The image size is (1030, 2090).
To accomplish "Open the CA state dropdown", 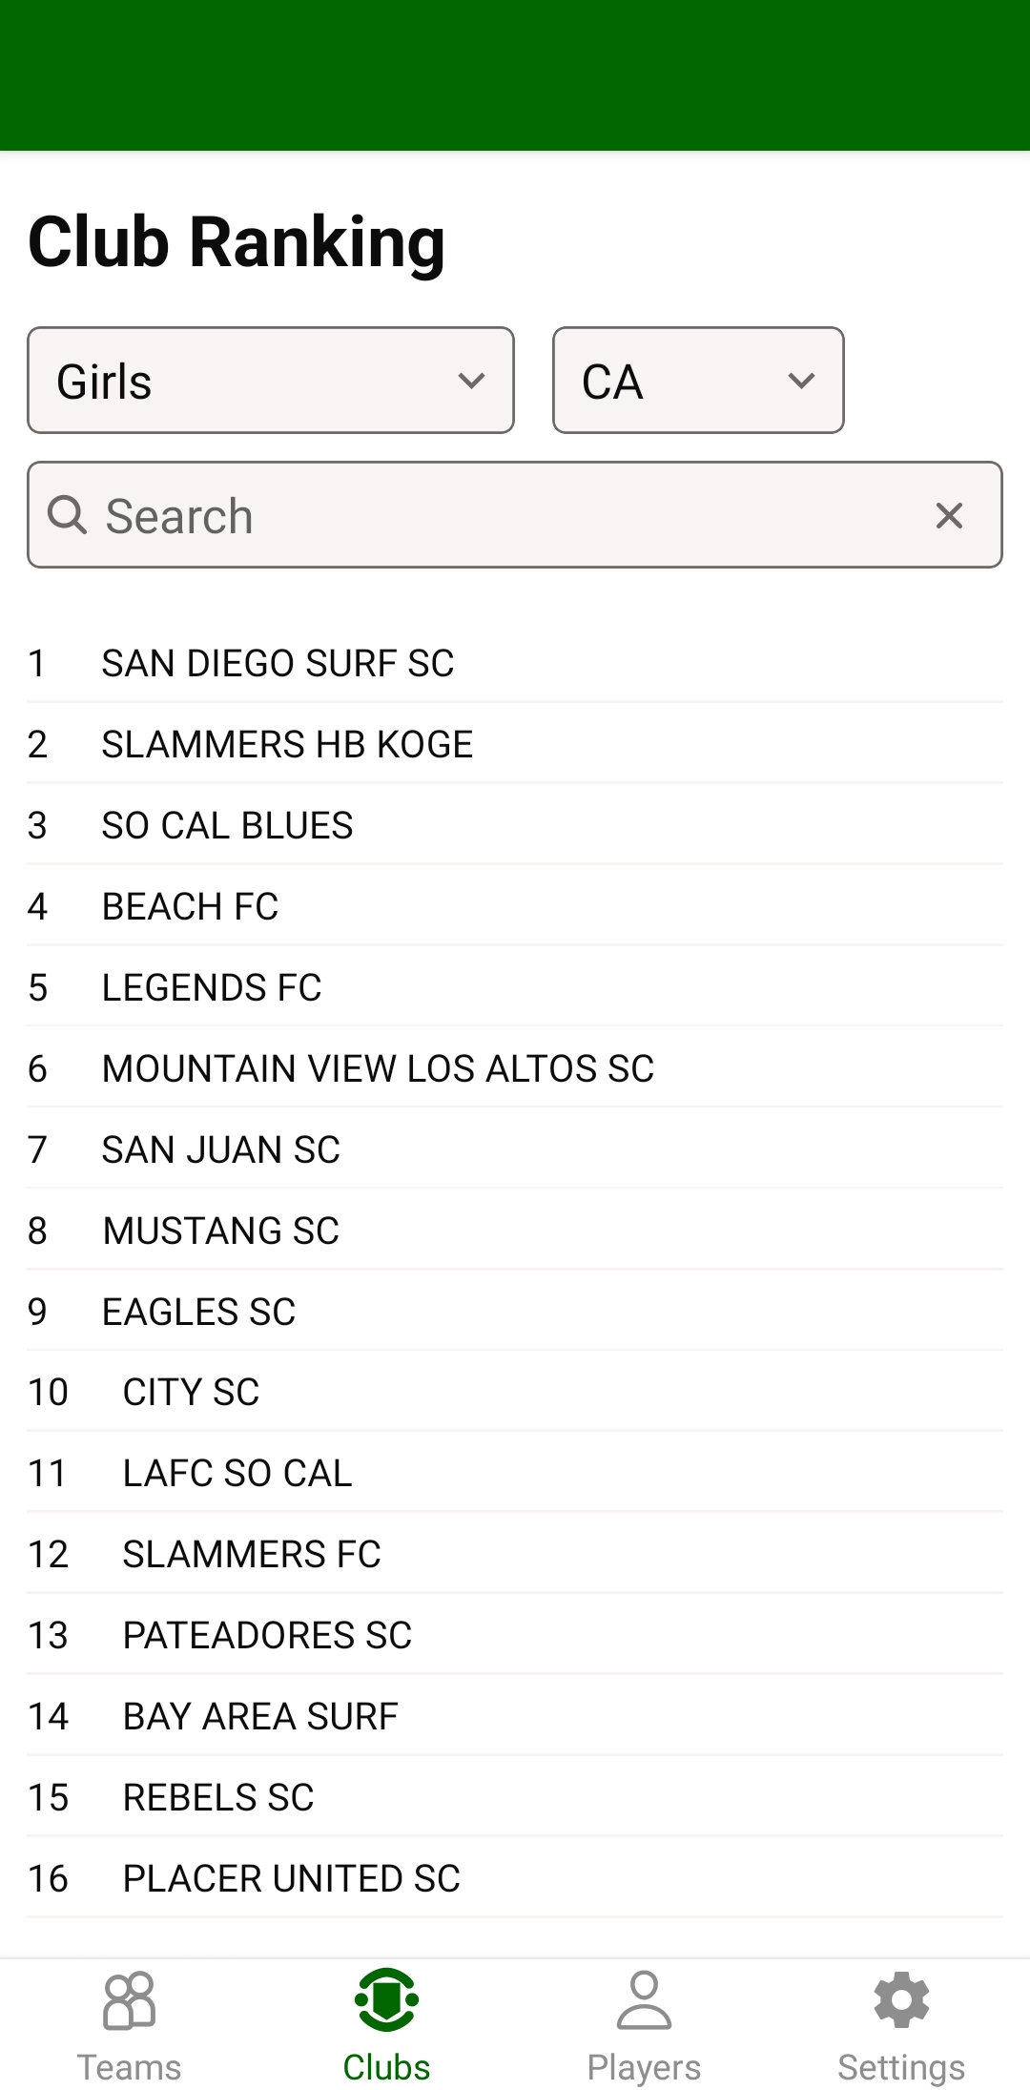I will pos(698,381).
